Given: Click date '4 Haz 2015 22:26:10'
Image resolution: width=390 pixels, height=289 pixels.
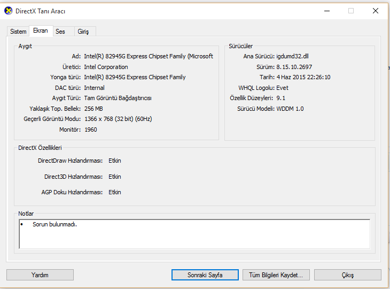Looking at the screenshot, I should (x=303, y=77).
